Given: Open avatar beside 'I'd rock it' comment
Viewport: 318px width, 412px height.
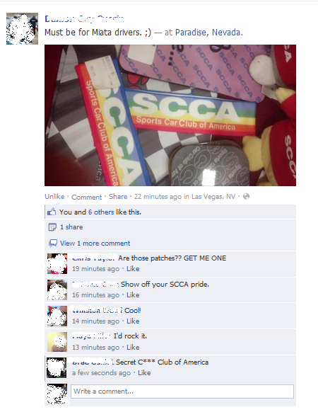Looking at the screenshot, I should [x=57, y=342].
